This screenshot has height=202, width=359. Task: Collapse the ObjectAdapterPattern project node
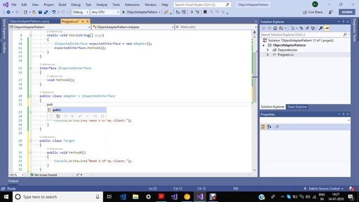pos(264,45)
